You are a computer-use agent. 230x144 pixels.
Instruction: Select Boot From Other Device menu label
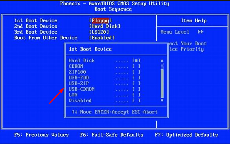coord(46,38)
